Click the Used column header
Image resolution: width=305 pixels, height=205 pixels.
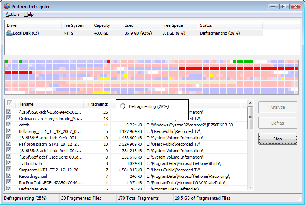tap(141, 25)
